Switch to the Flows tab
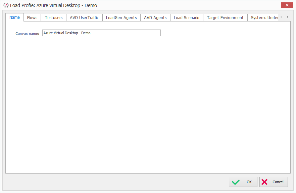Viewport: 296px width, 193px height. point(32,18)
